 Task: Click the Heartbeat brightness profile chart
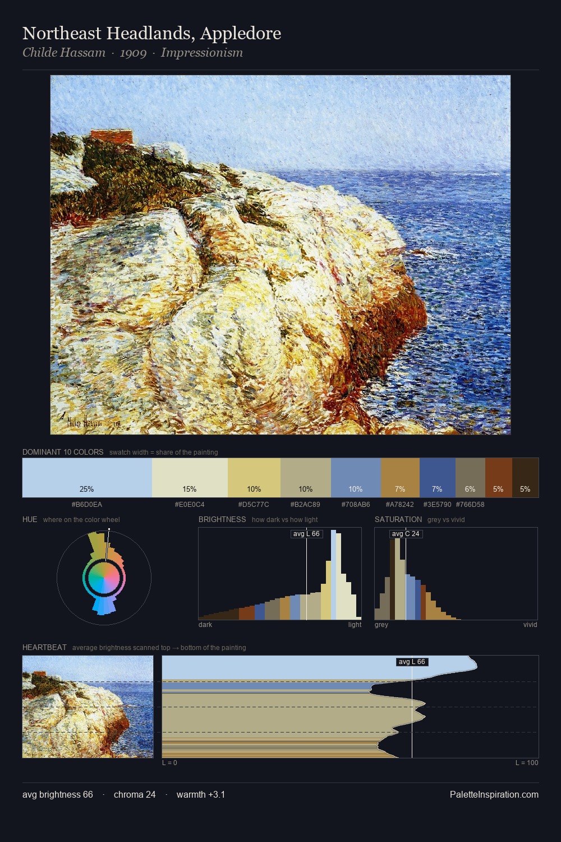pyautogui.click(x=351, y=707)
